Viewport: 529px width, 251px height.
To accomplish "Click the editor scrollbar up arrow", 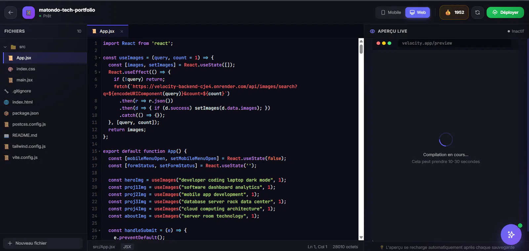I will pyautogui.click(x=361, y=41).
